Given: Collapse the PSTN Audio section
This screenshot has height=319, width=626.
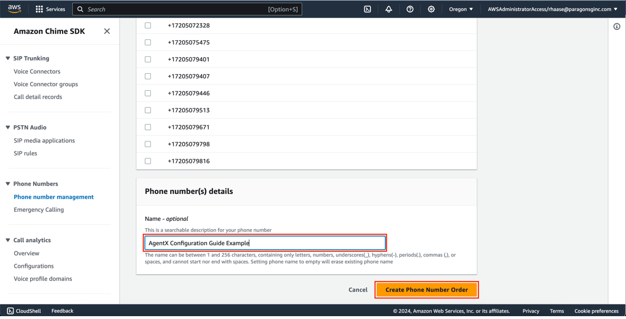Looking at the screenshot, I should pyautogui.click(x=7, y=128).
